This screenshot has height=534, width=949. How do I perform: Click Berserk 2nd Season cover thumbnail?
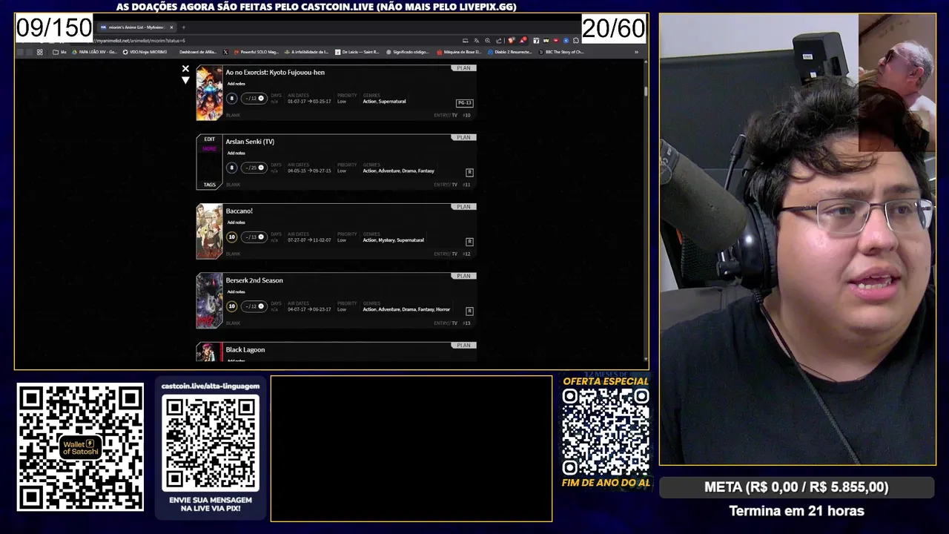209,300
